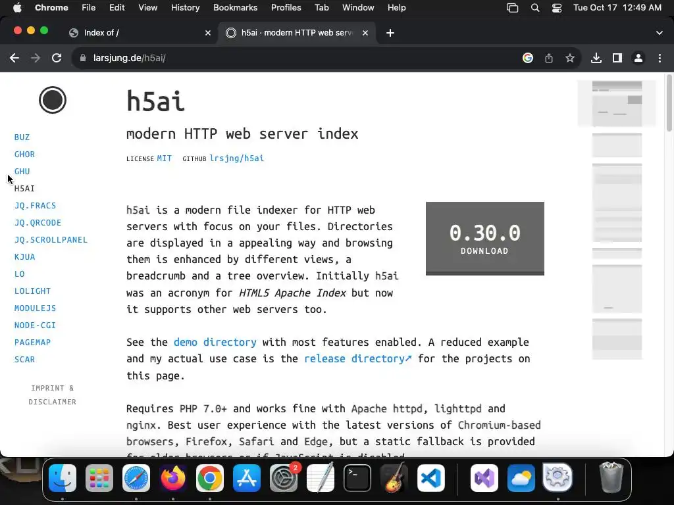Click the browser forward arrow
This screenshot has width=674, height=505.
[x=36, y=58]
